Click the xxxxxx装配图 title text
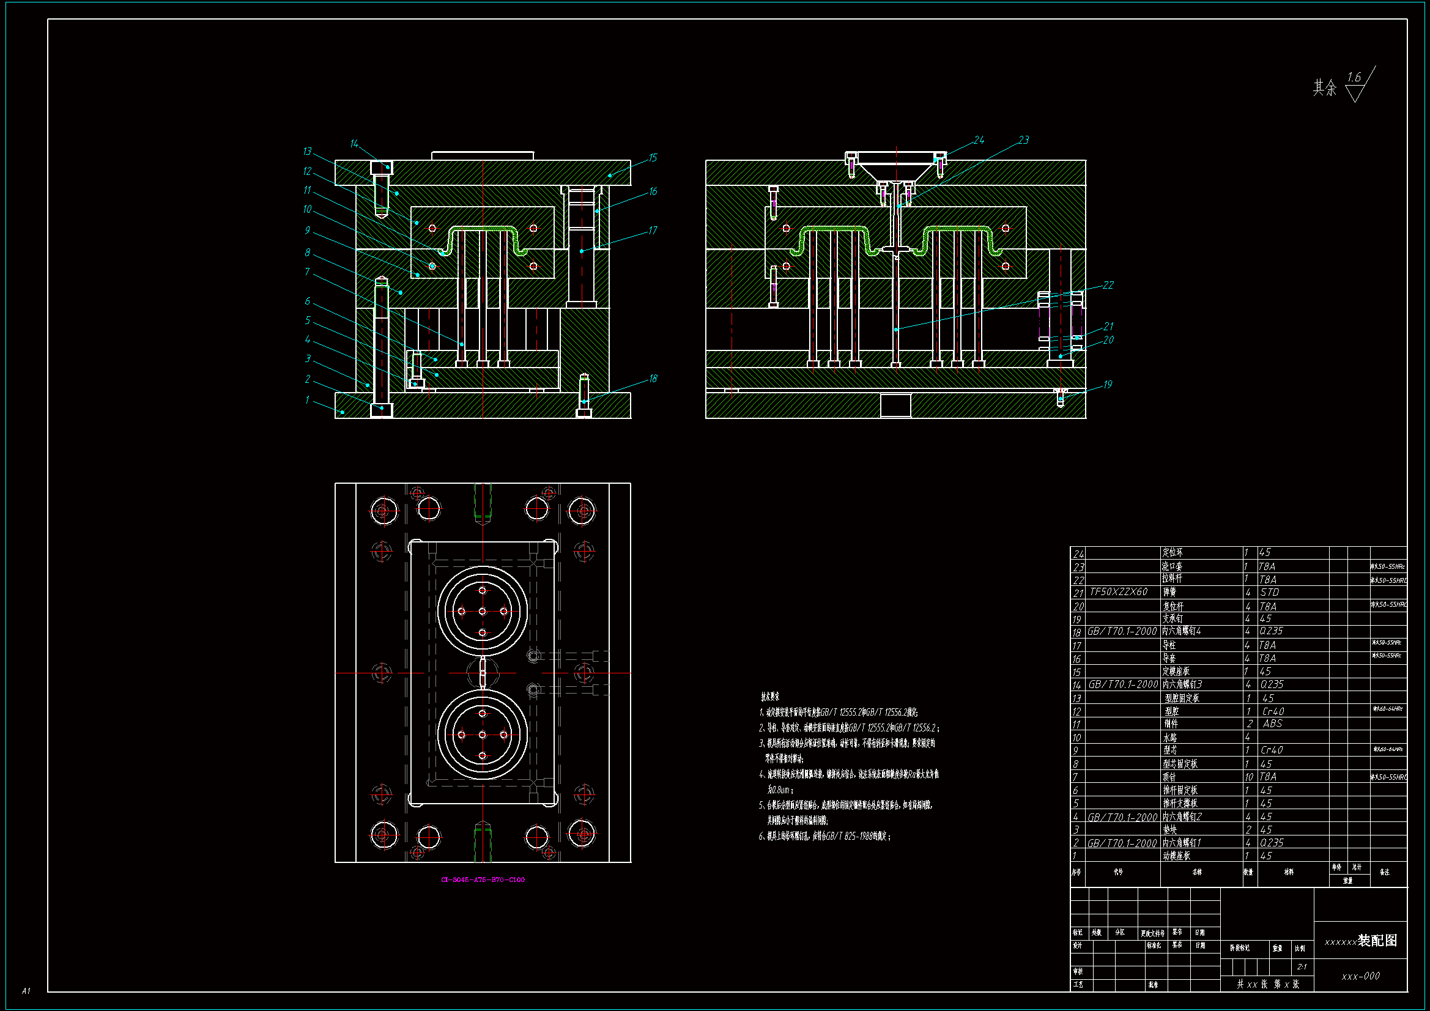This screenshot has width=1430, height=1011. pos(1360,941)
